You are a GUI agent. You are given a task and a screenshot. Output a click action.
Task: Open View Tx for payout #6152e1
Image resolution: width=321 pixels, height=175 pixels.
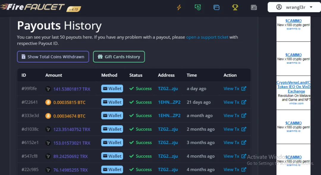click(x=235, y=143)
